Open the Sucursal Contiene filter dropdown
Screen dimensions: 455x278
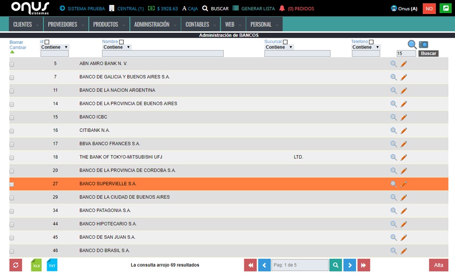[x=279, y=47]
